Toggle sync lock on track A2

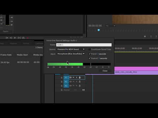[70, 82]
